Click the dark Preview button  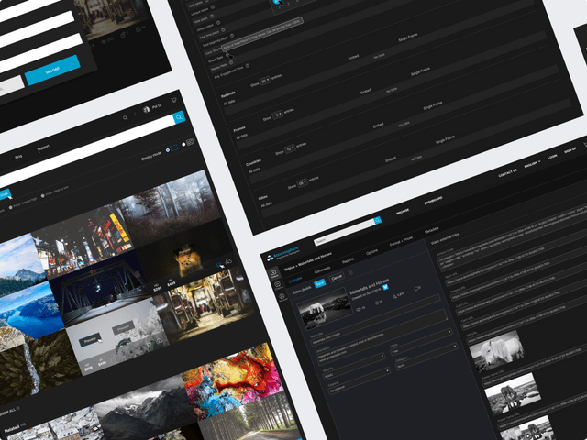coord(90,340)
